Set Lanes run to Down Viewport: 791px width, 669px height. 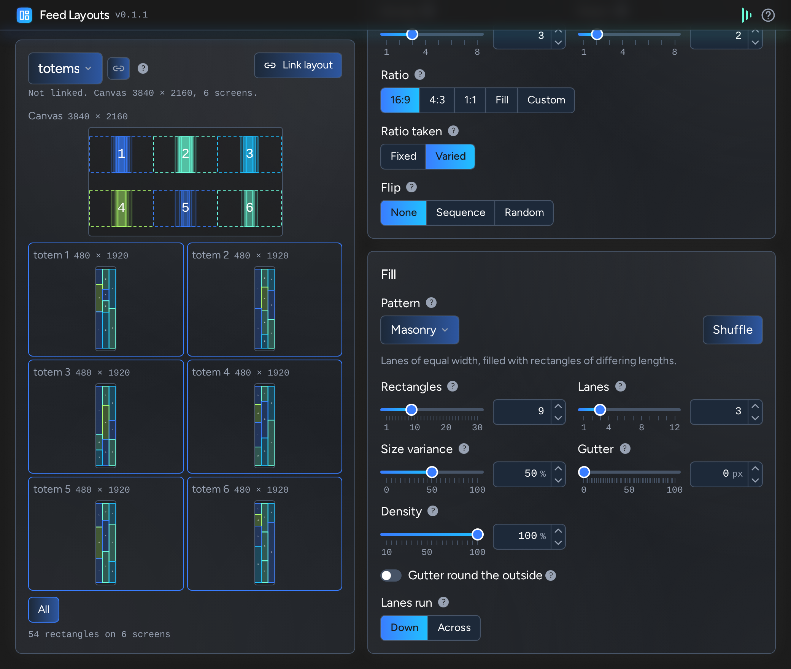pyautogui.click(x=404, y=628)
